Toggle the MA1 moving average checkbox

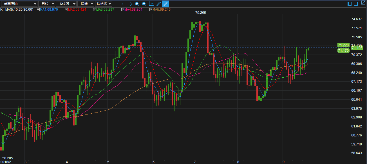point(38,10)
